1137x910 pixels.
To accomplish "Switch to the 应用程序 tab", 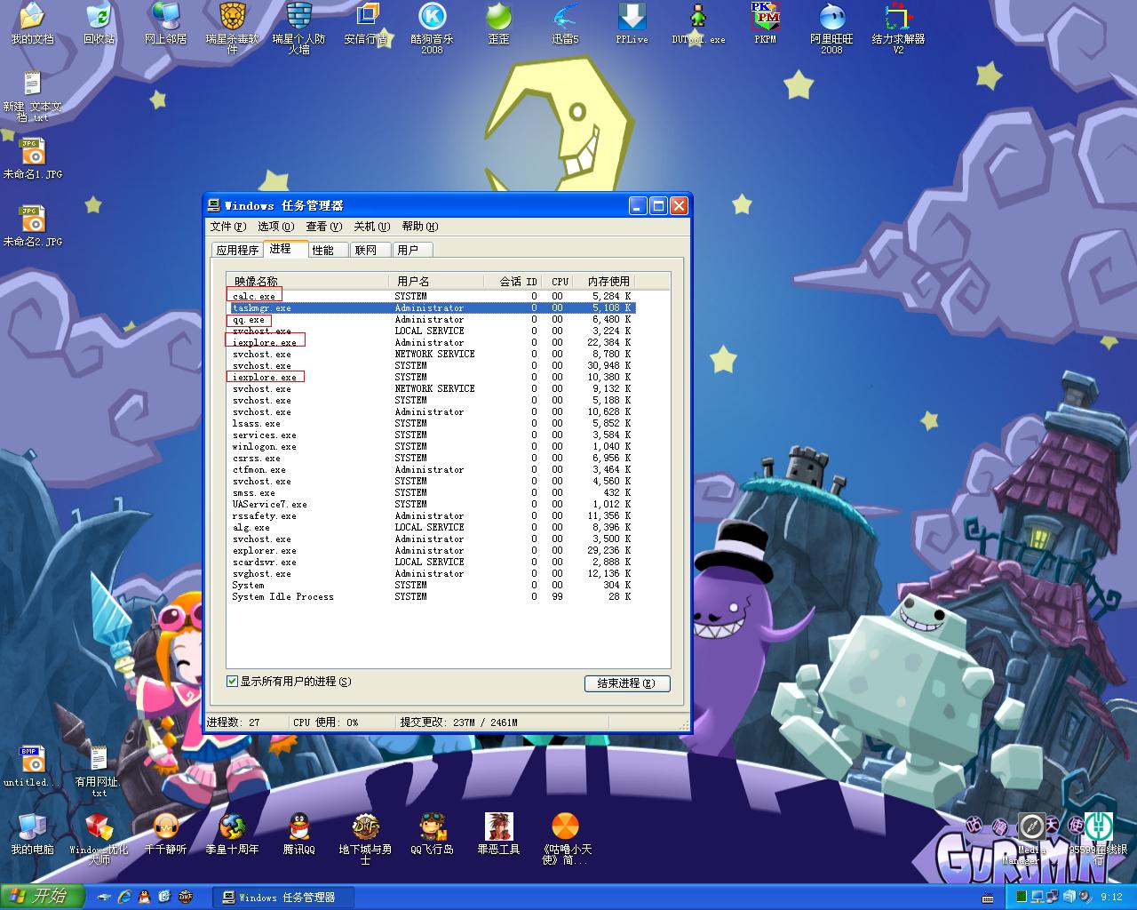I will 237,250.
